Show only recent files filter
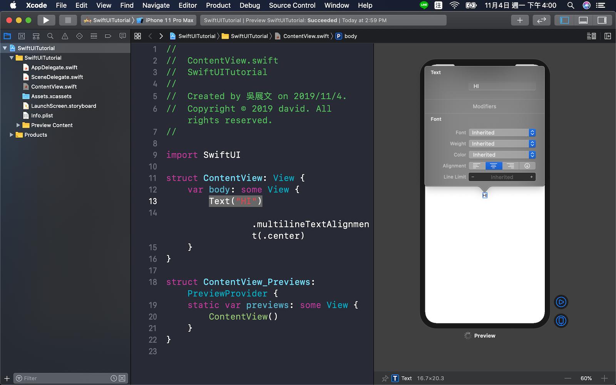Image resolution: width=616 pixels, height=385 pixels. coord(114,378)
